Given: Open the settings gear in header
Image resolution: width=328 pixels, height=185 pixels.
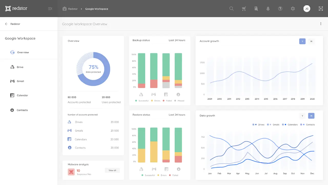Looking at the screenshot, I should coord(293,9).
